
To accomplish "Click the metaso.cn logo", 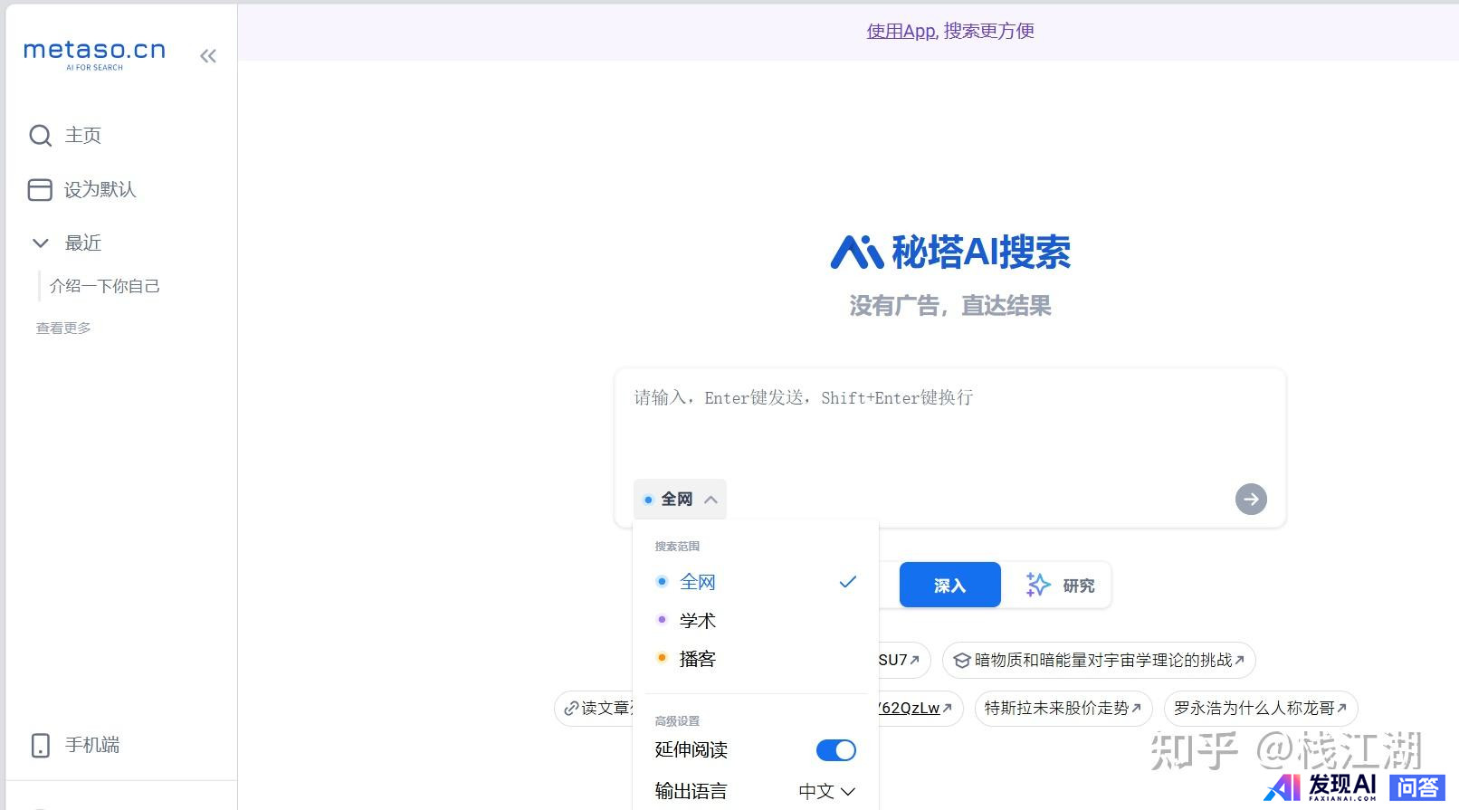I will [94, 54].
